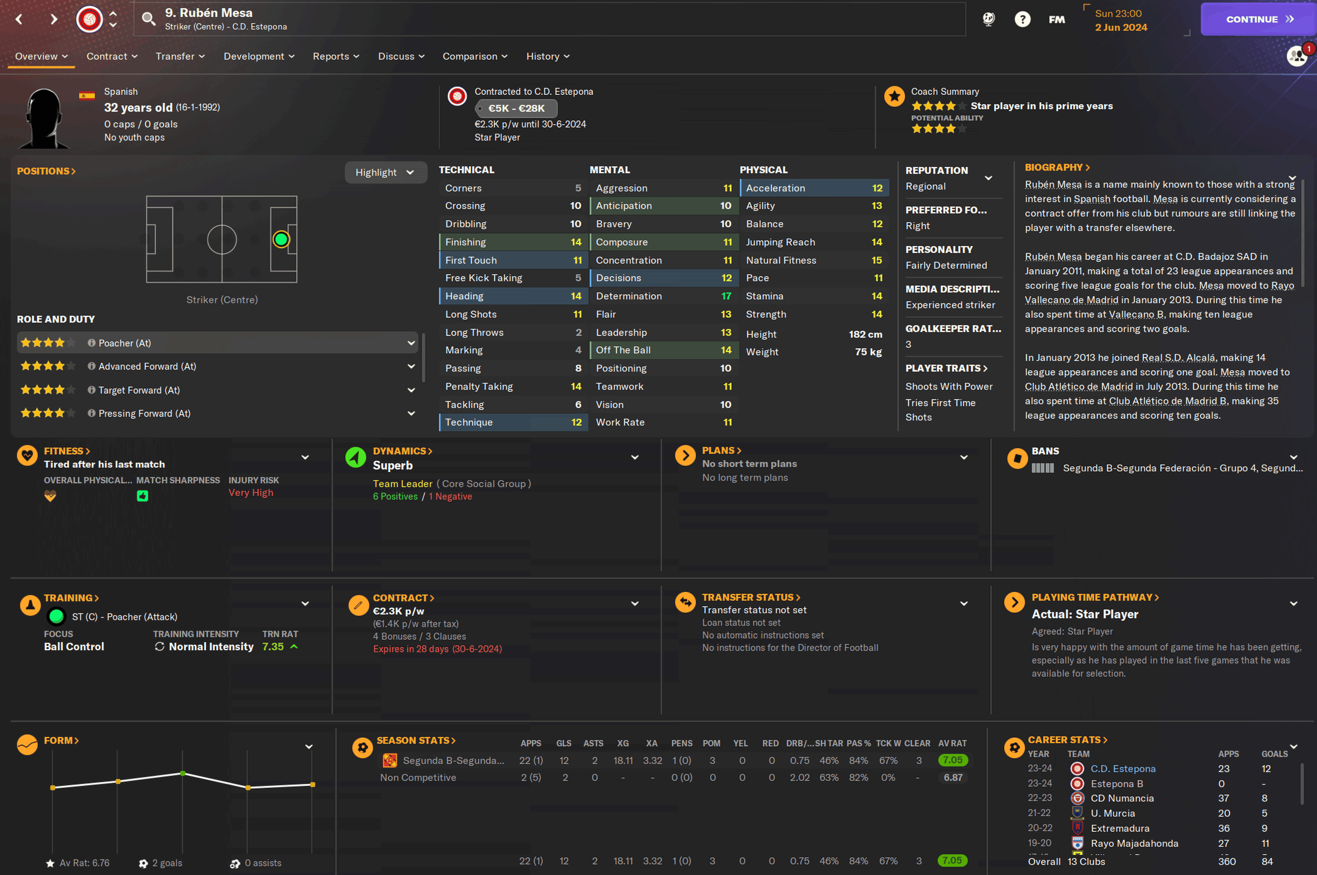Click the Transfer Status arrows icon
This screenshot has width=1317, height=875.
tap(685, 603)
